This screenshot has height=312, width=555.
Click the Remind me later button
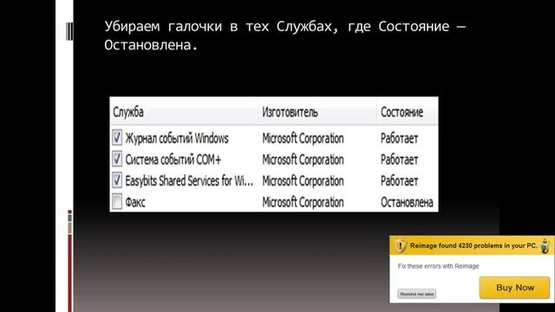416,294
